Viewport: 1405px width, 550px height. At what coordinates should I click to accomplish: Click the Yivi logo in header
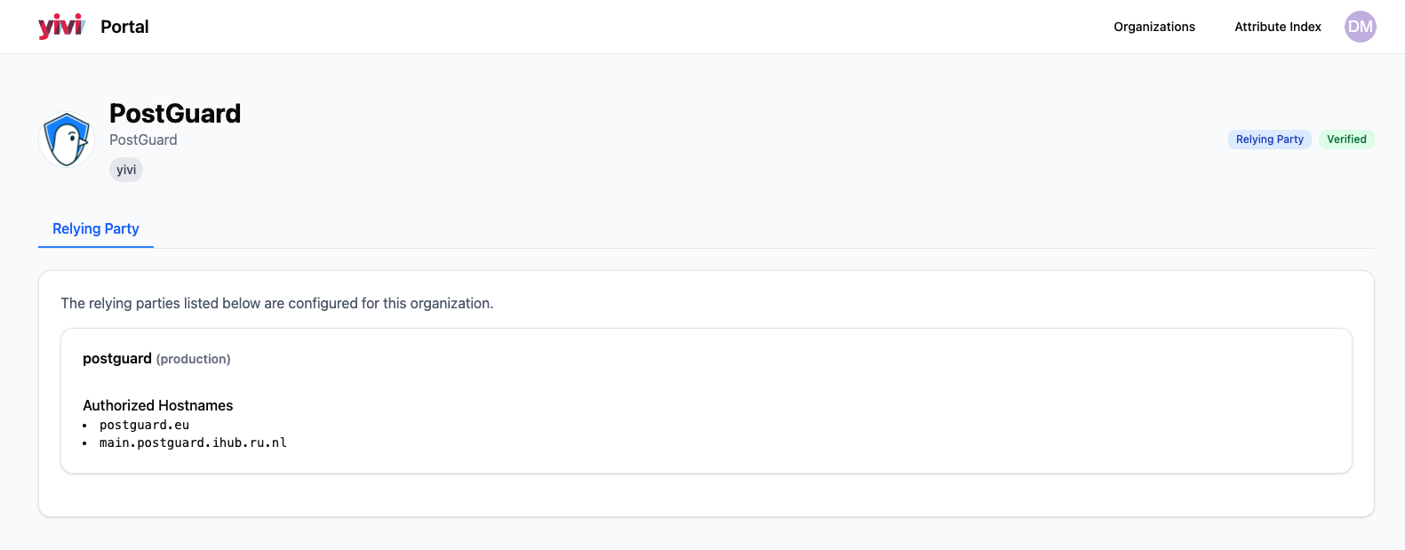(61, 27)
